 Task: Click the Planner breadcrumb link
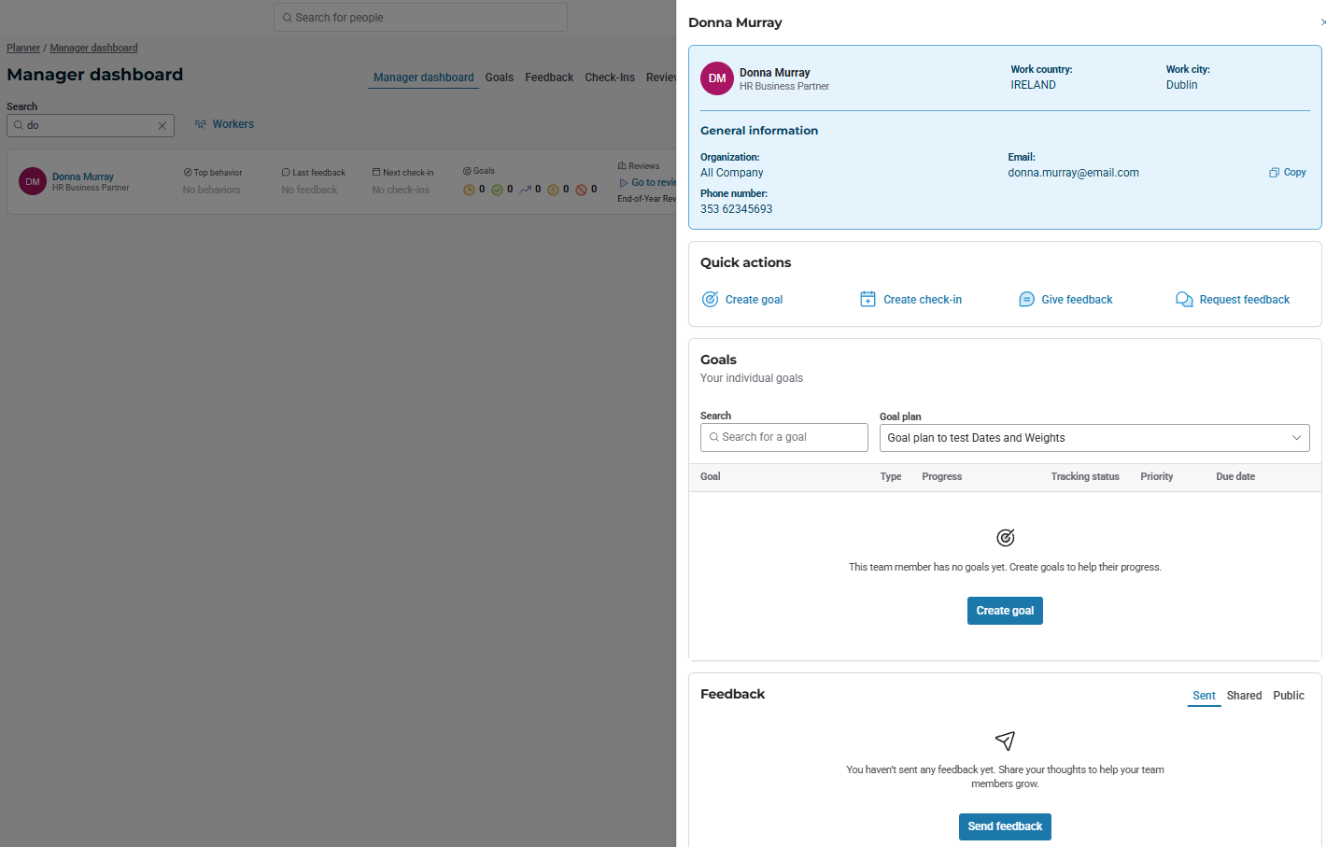click(23, 48)
